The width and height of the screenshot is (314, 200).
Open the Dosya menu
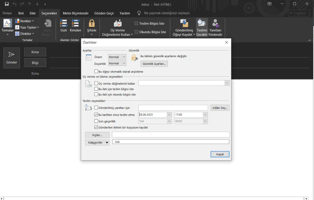7,13
